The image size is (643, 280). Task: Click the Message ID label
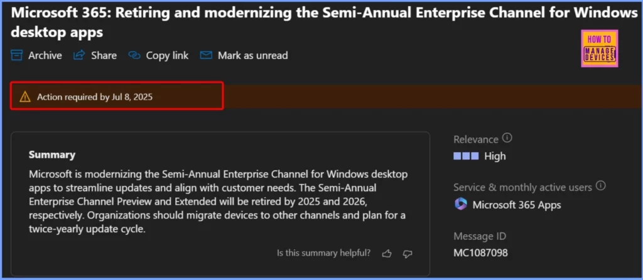click(480, 236)
